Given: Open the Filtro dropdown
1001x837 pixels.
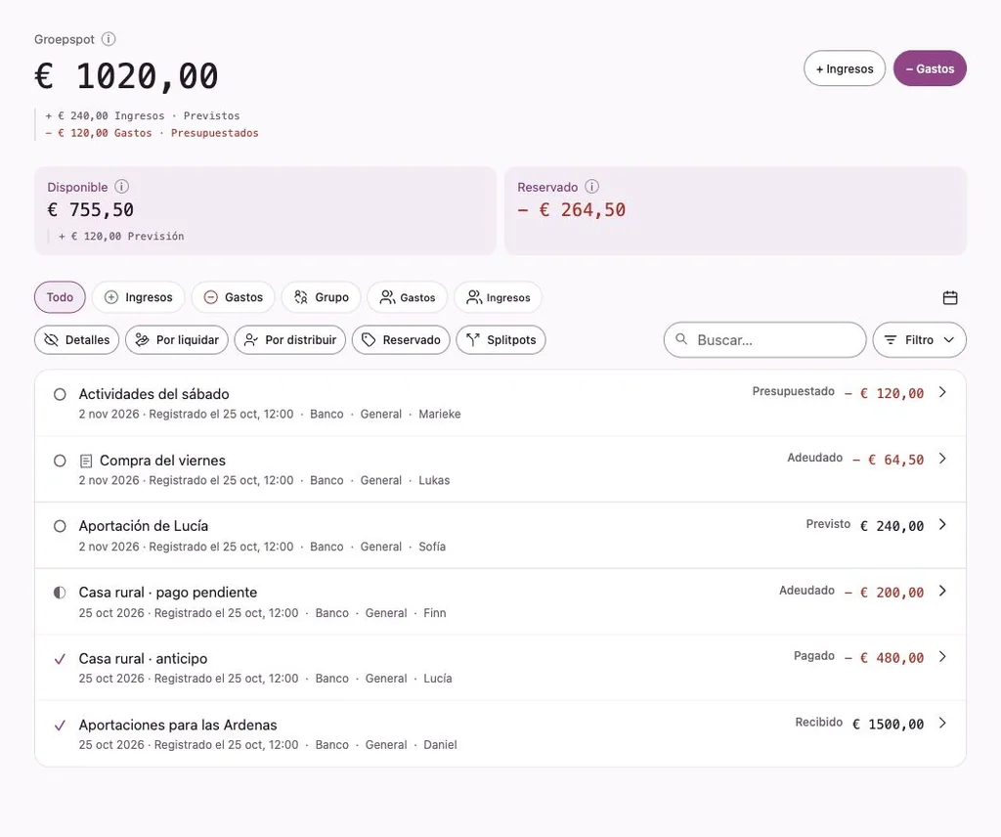Looking at the screenshot, I should [919, 339].
